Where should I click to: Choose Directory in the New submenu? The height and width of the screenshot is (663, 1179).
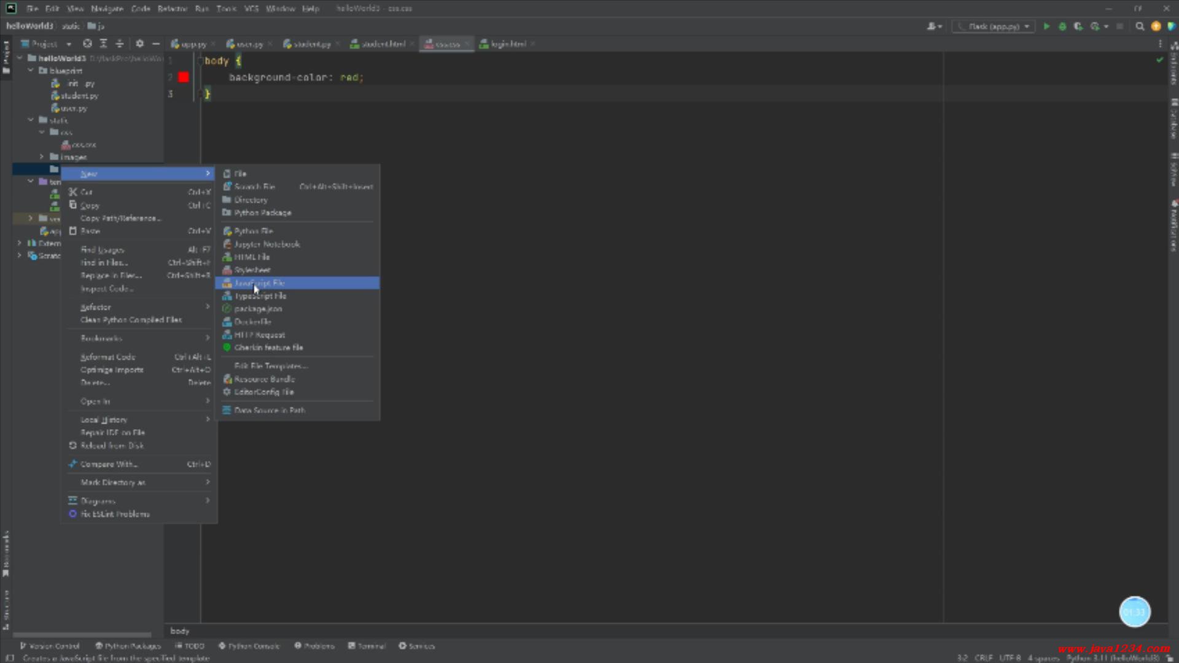[x=297, y=200]
